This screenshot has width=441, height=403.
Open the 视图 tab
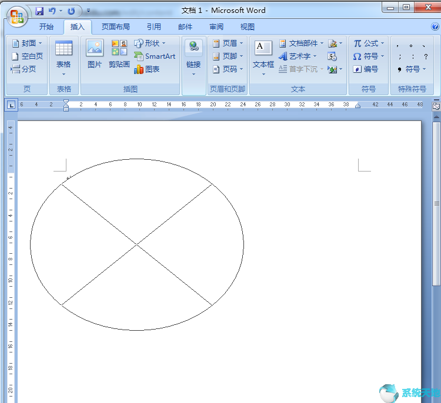click(x=247, y=26)
